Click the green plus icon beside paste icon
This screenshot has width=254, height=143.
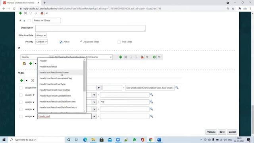coord(31,64)
